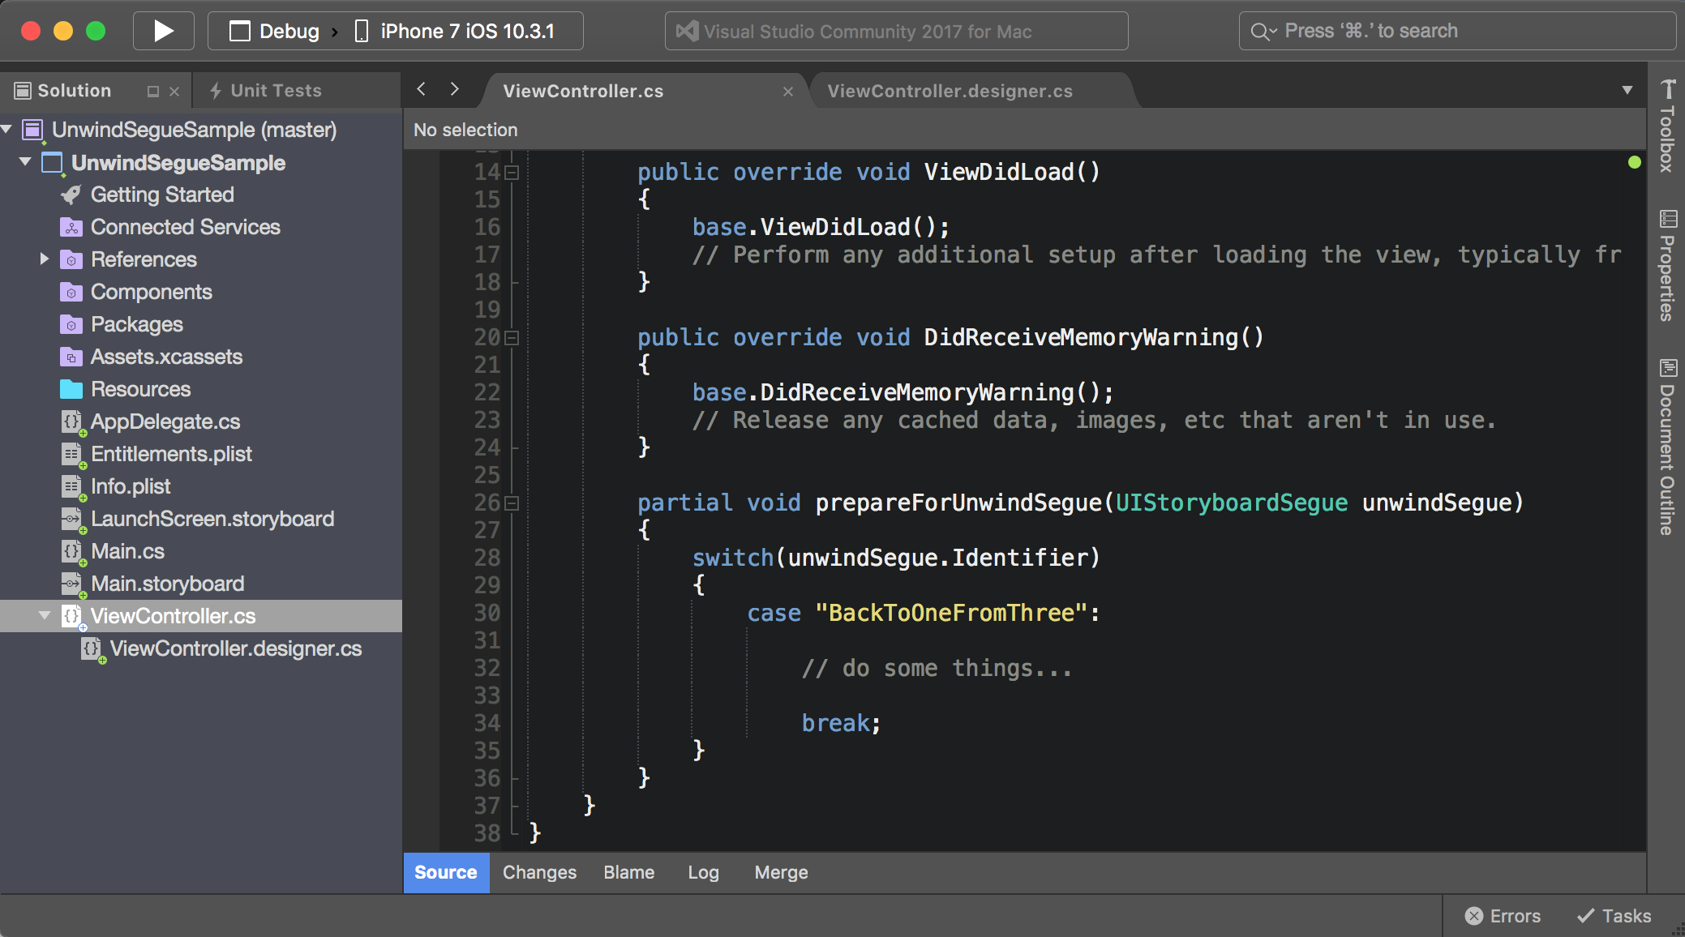Click the Connected Services icon
This screenshot has width=1685, height=937.
point(71,227)
